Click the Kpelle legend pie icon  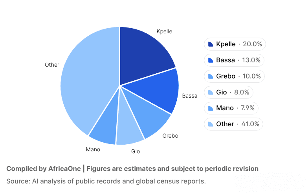210,44
